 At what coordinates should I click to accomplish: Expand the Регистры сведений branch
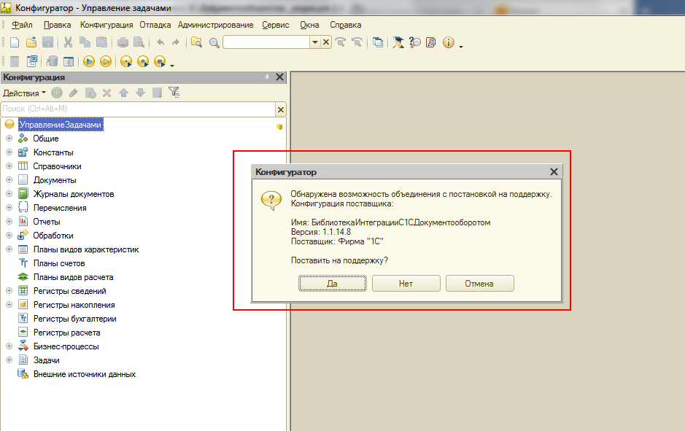point(9,291)
